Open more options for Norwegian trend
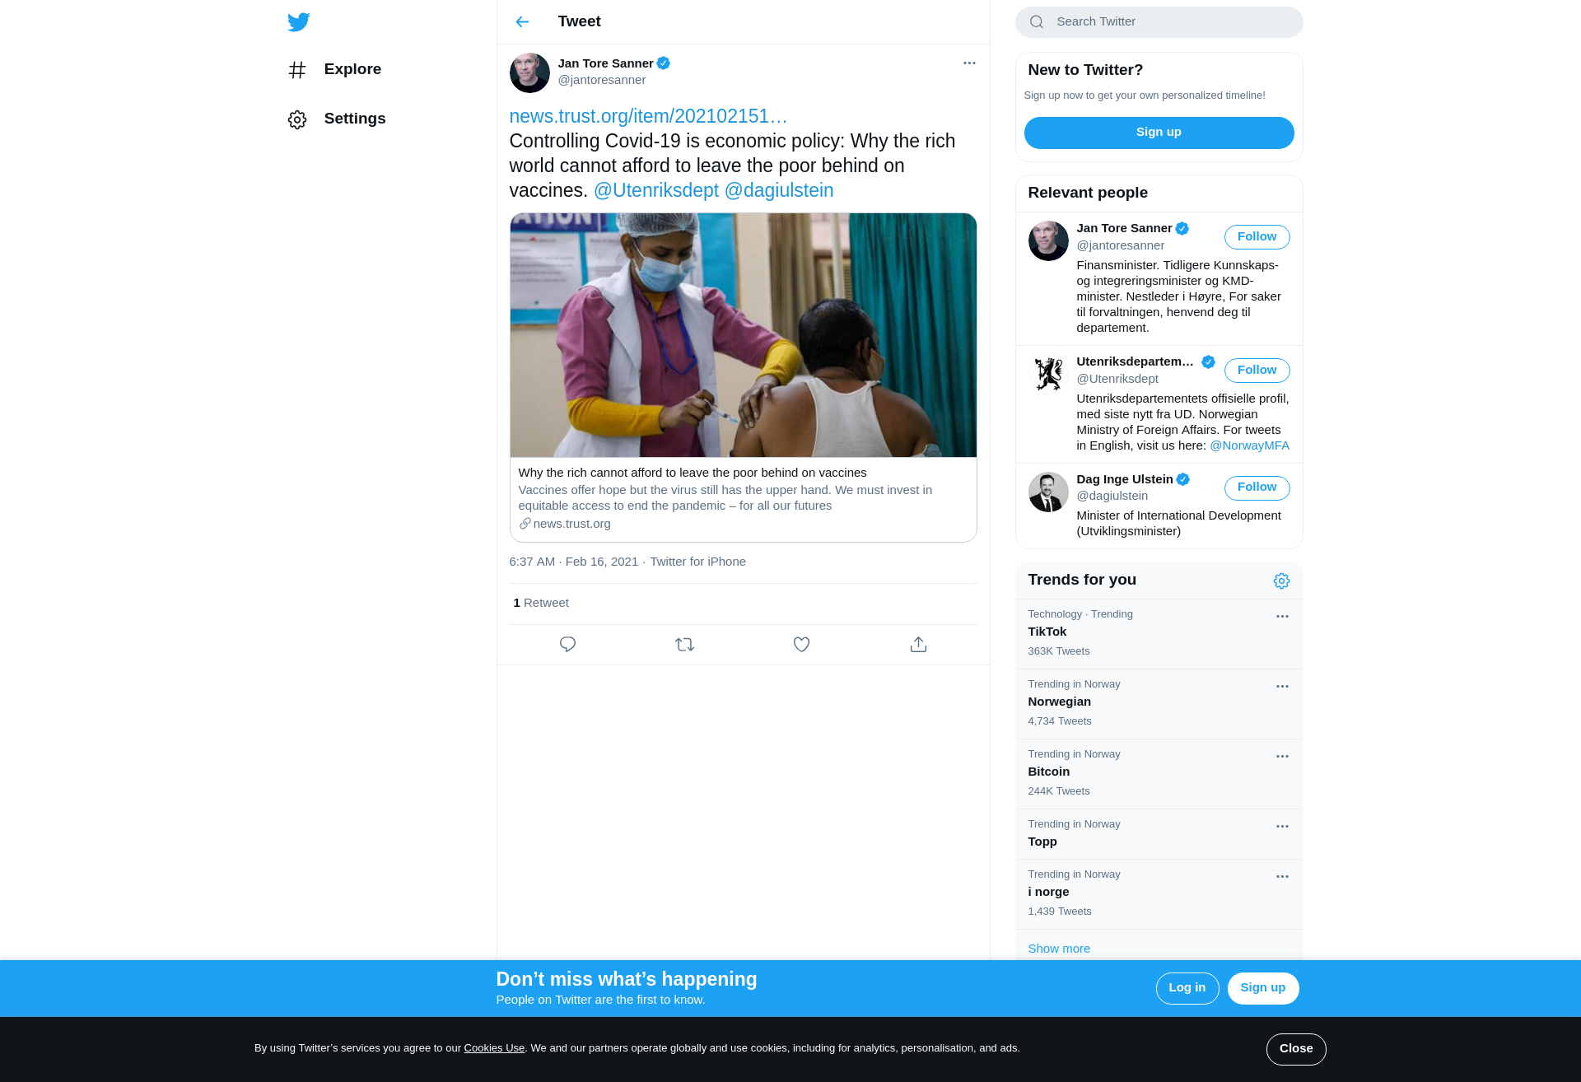Screen dimensions: 1581x1082 coord(1282,687)
